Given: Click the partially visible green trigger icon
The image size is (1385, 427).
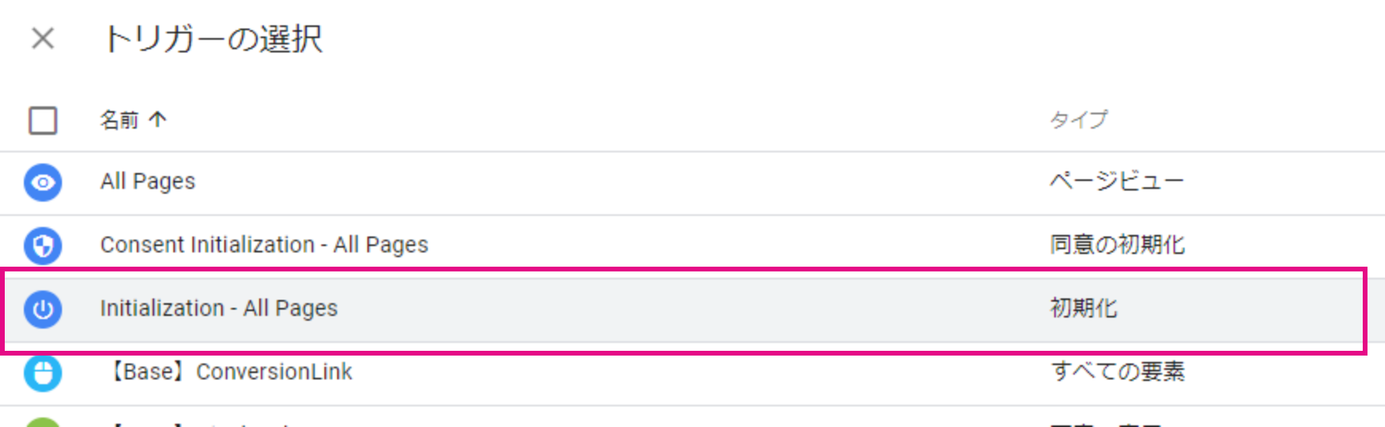Looking at the screenshot, I should coord(43,422).
